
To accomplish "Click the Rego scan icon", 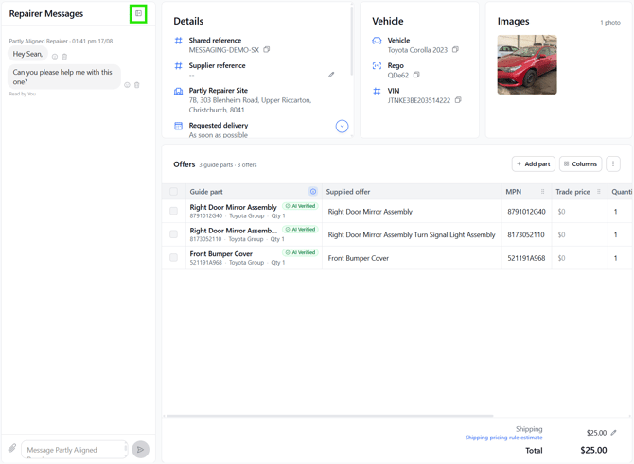I will (377, 66).
